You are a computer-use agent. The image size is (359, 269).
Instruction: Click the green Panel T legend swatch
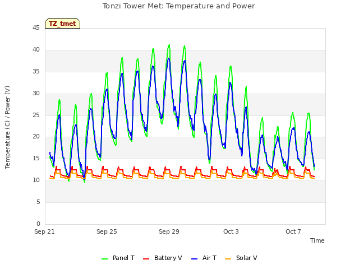pyautogui.click(x=105, y=259)
